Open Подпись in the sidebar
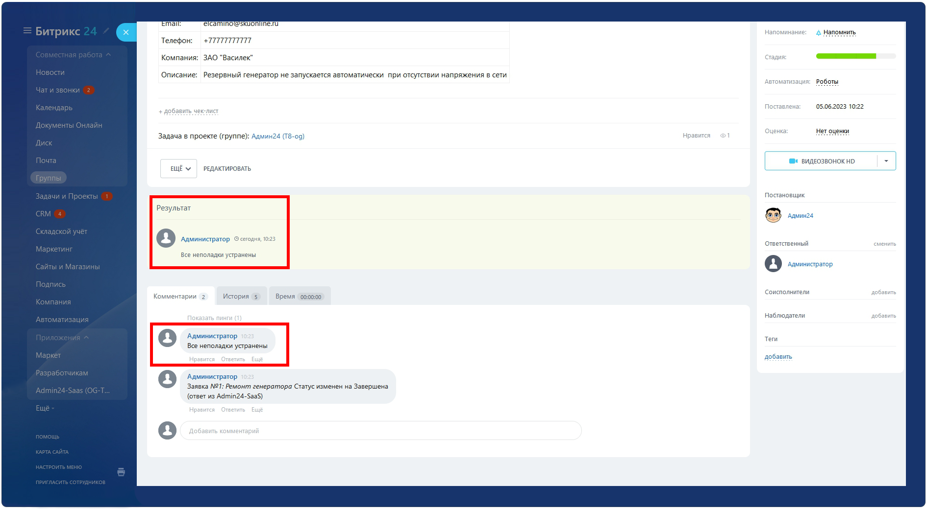 click(50, 284)
